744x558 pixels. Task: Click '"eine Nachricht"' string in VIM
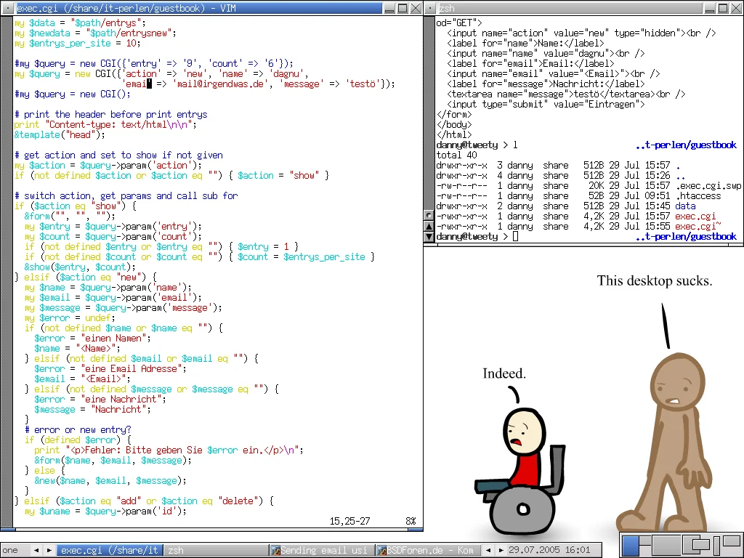(x=121, y=399)
